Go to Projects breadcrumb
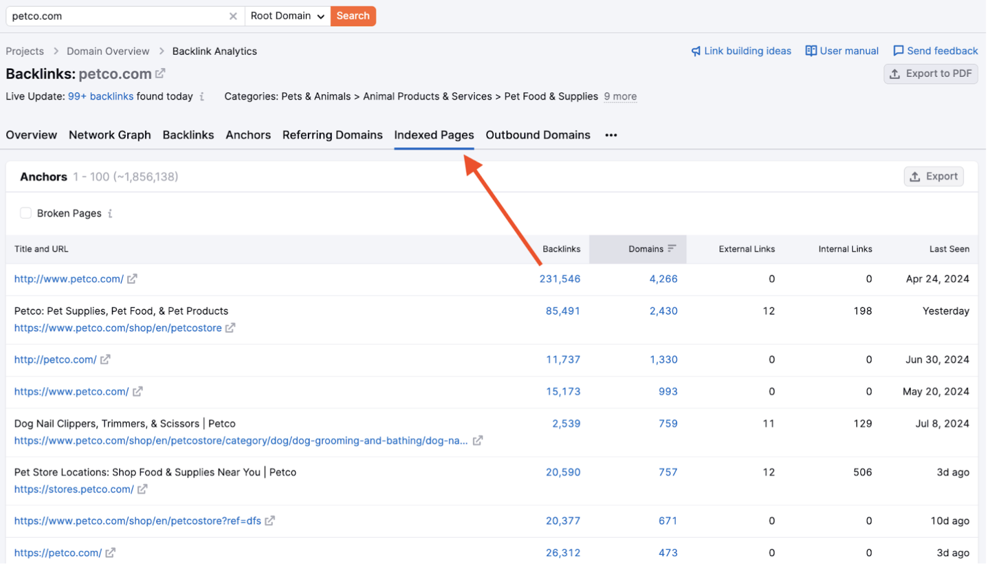This screenshot has height=569, width=988. pyautogui.click(x=25, y=52)
